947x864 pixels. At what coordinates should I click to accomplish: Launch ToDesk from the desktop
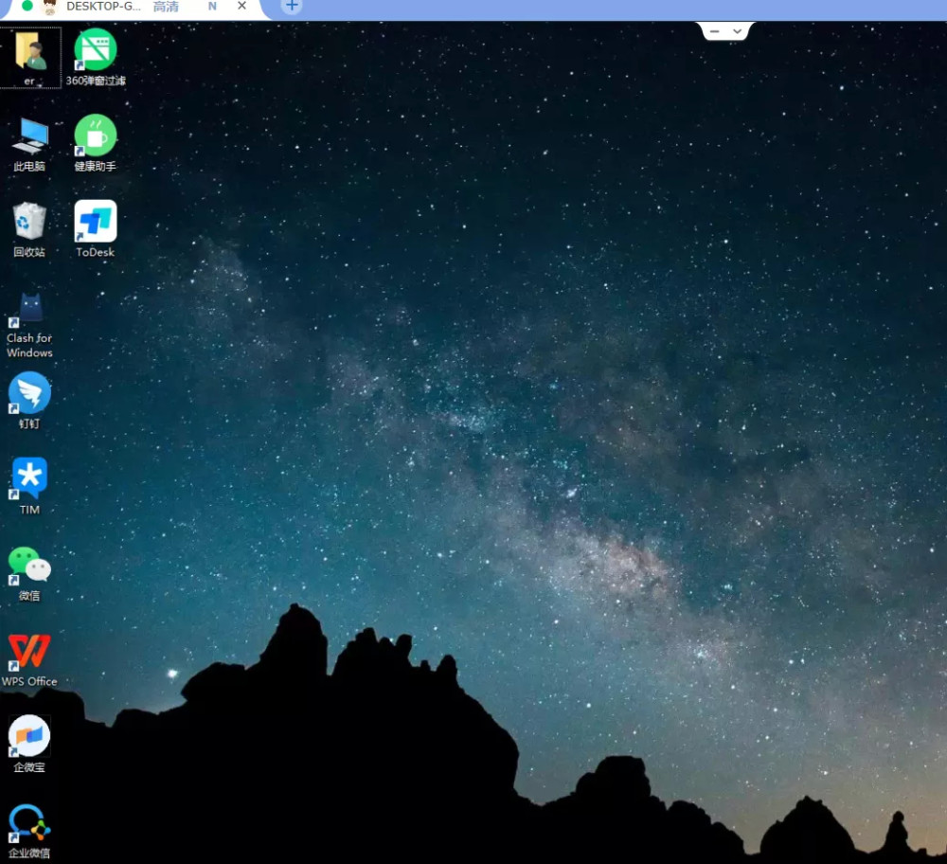point(96,222)
